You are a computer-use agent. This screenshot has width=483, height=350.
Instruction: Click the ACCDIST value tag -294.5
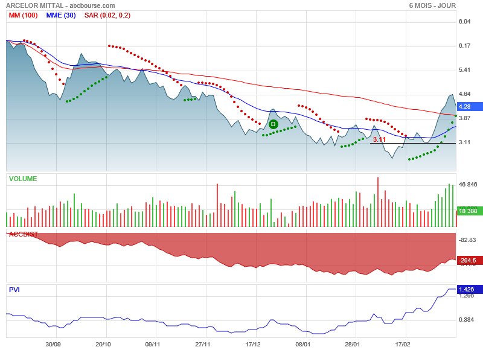point(470,261)
